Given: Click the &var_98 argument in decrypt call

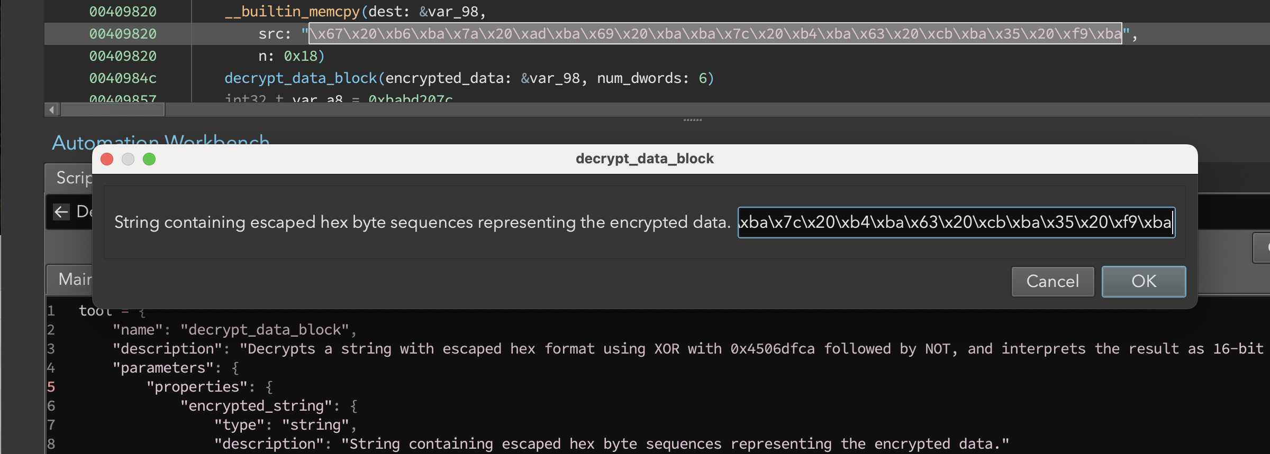Looking at the screenshot, I should coord(550,78).
